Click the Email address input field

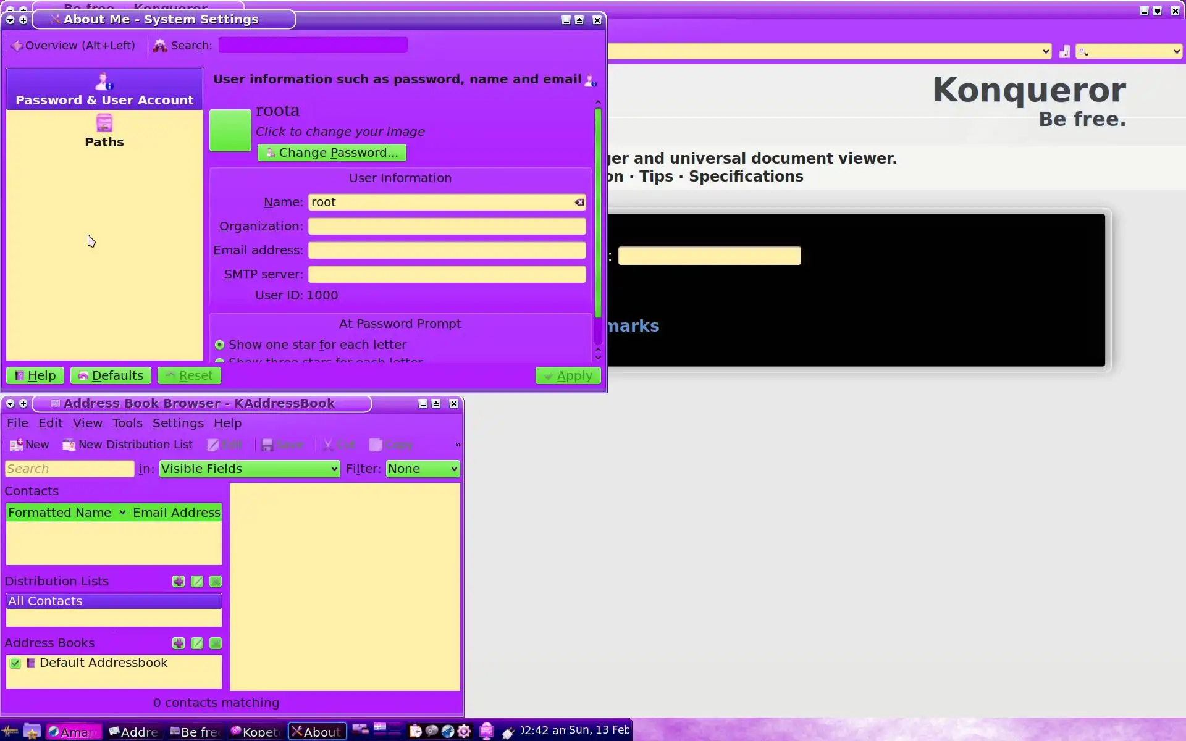447,251
